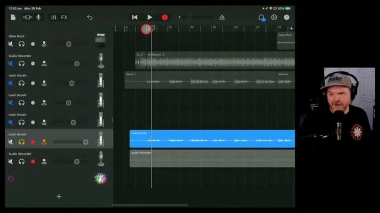Open My Songs document browser
This screenshot has height=213, width=380.
coord(13,17)
